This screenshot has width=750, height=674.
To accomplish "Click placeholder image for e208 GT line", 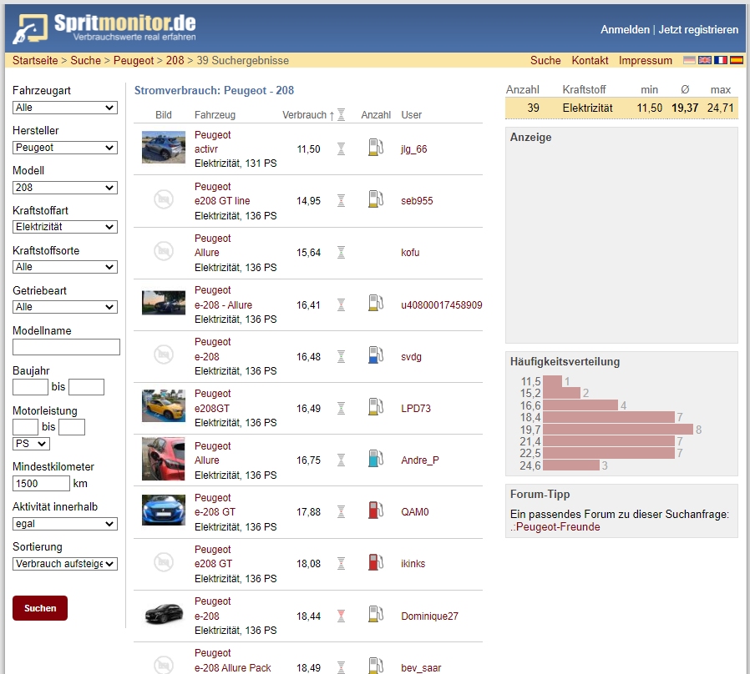I will point(164,199).
